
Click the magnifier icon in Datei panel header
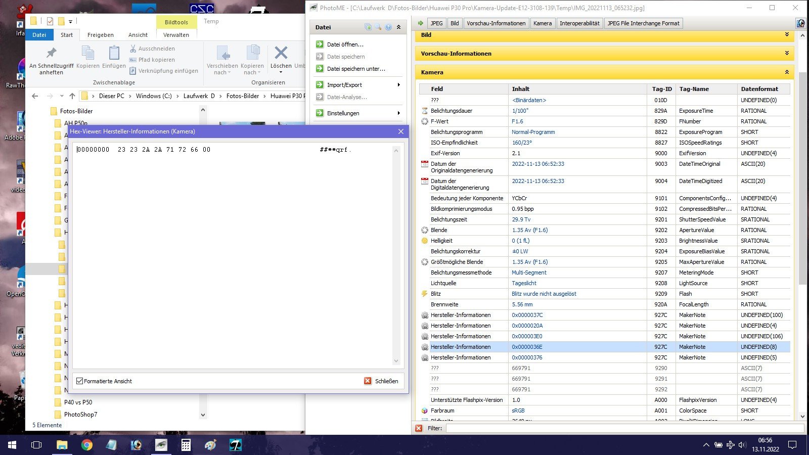coord(378,27)
